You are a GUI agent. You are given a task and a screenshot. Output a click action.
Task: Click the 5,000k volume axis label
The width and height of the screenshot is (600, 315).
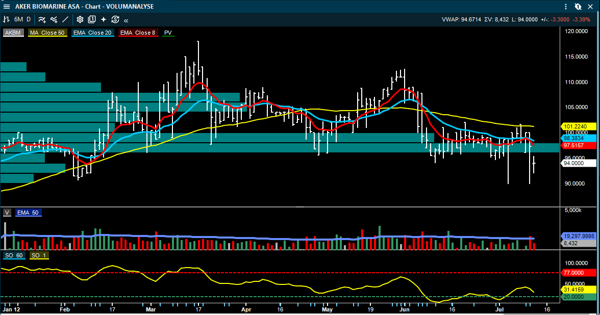pos(573,210)
